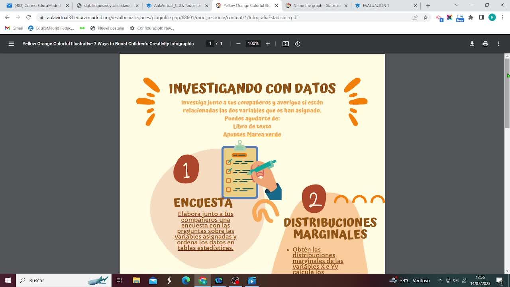510x287 pixels.
Task: Follow the Apuntes Marea verde link
Action: (x=252, y=134)
